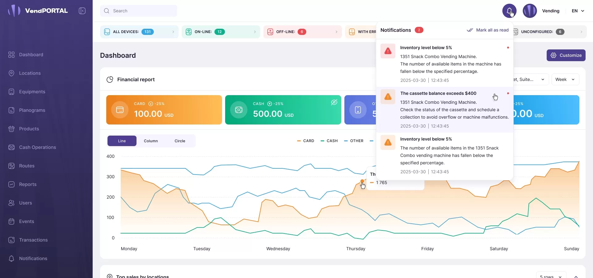This screenshot has width=593, height=278.
Task: Click the credit card icon on CARD tile
Action: 120,110
